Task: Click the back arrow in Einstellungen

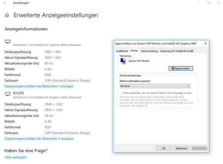Action: [5, 3]
